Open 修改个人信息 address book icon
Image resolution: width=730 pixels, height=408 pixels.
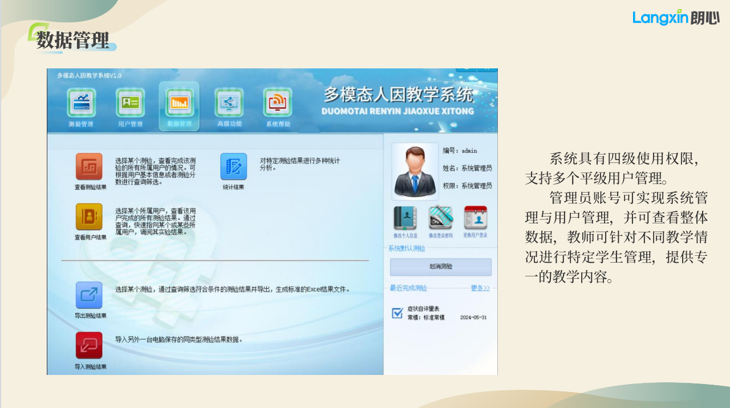click(x=405, y=218)
